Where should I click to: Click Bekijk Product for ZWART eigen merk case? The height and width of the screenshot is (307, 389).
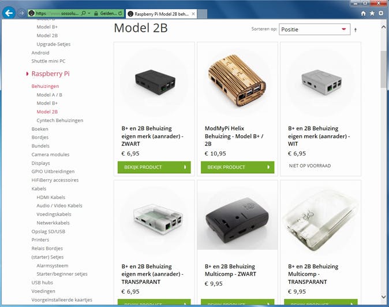click(x=154, y=167)
